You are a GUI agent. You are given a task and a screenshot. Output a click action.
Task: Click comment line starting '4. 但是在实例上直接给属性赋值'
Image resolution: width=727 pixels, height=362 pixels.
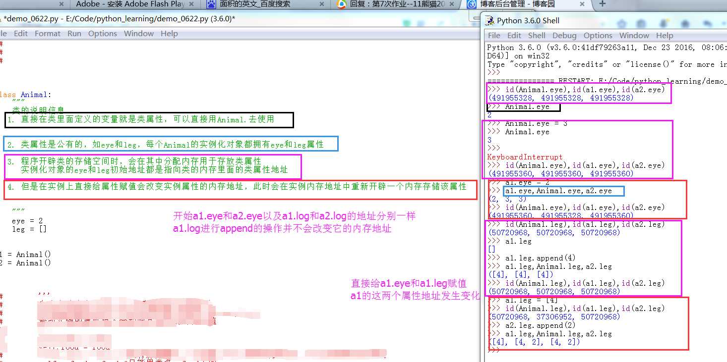(237, 187)
